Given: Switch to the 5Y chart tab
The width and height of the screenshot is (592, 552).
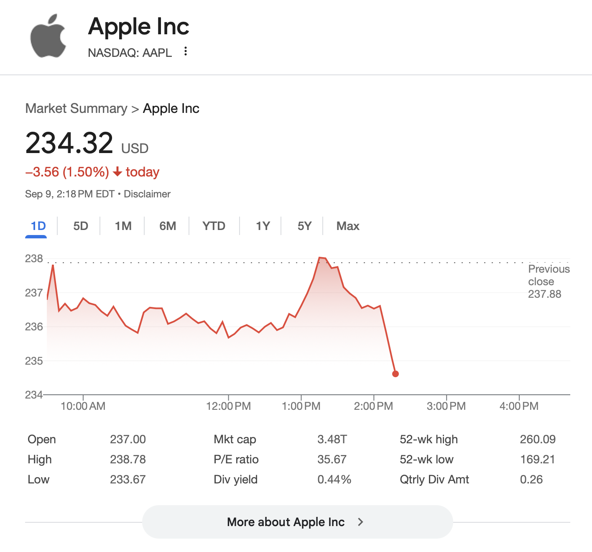Looking at the screenshot, I should coord(304,226).
